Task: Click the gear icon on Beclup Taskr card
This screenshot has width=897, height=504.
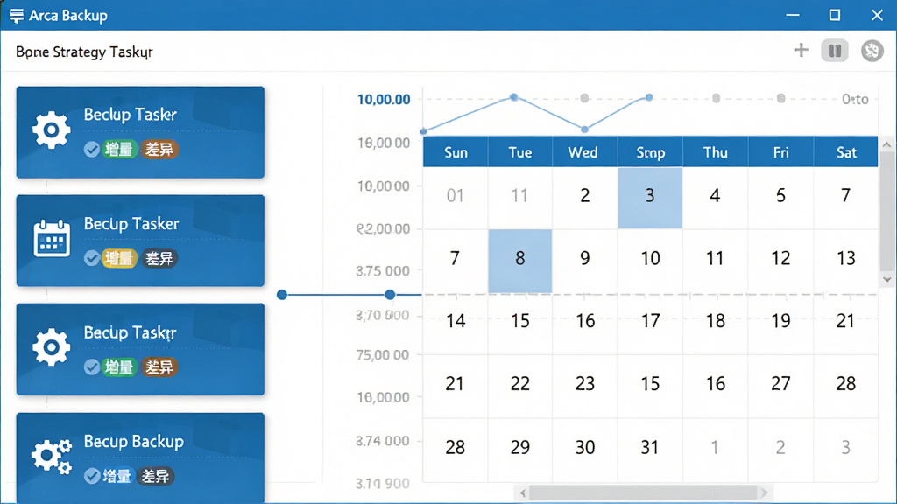Action: click(52, 129)
